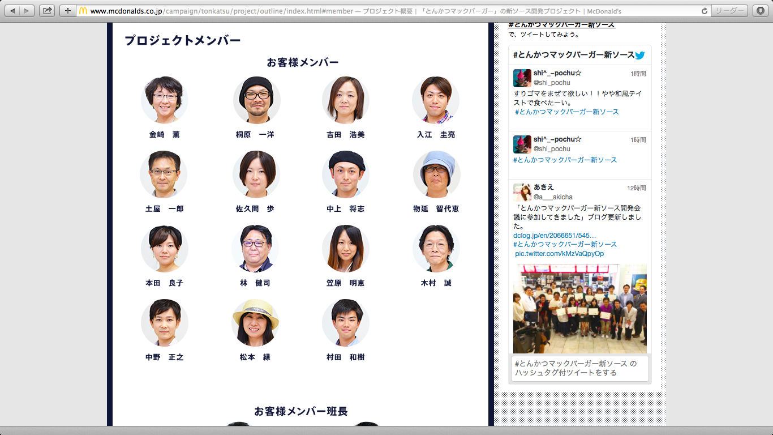Click the 1時間 timestamp on first tweet
The width and height of the screenshot is (773, 435).
638,74
